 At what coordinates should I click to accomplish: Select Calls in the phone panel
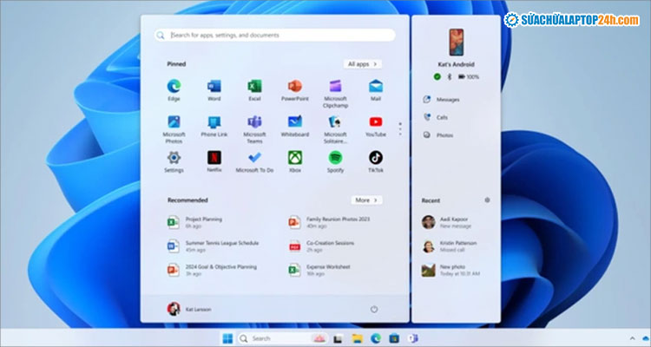[442, 117]
